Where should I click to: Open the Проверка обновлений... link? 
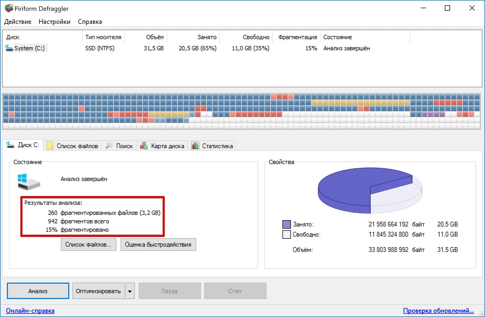[438, 311]
